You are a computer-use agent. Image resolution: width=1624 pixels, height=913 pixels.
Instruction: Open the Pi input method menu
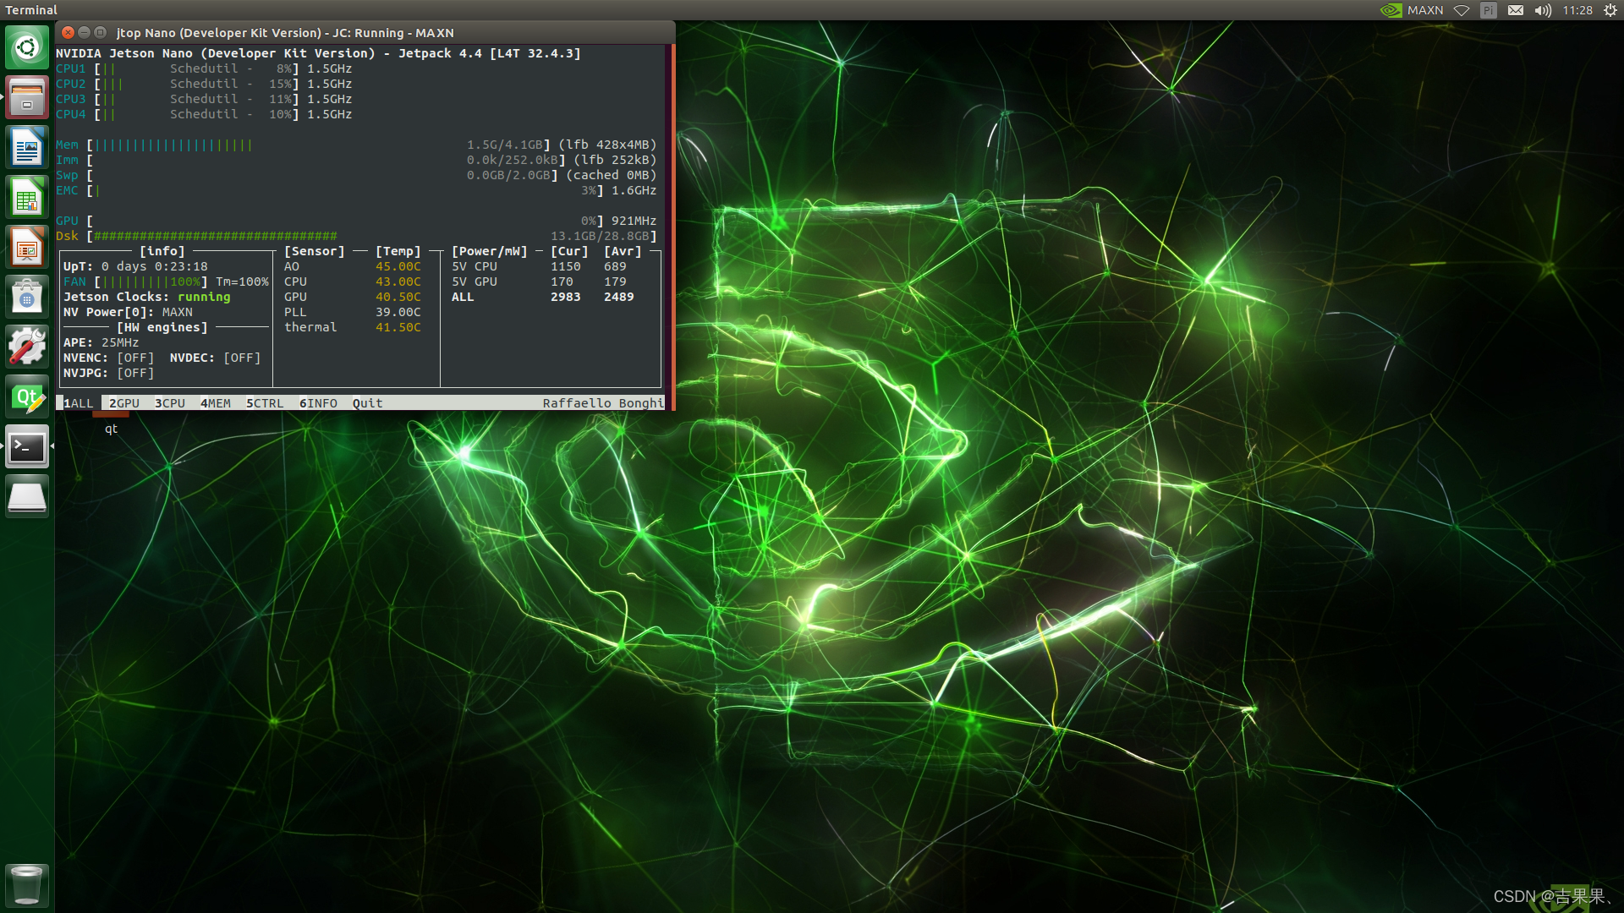click(1489, 10)
